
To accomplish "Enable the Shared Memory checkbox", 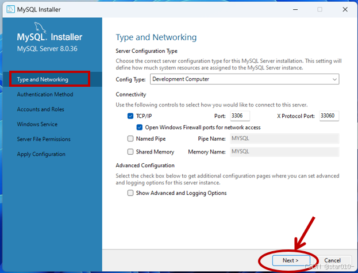I will pos(130,152).
